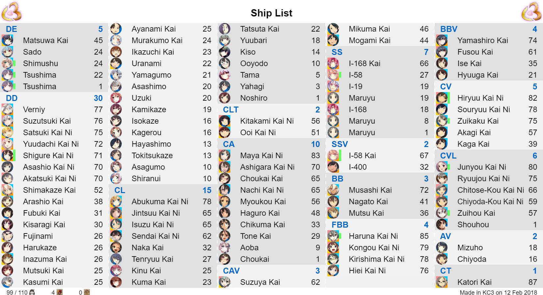543x295 pixels.
Task: Click Maya Kai Ni's portrait icon
Action: pyautogui.click(x=225, y=156)
